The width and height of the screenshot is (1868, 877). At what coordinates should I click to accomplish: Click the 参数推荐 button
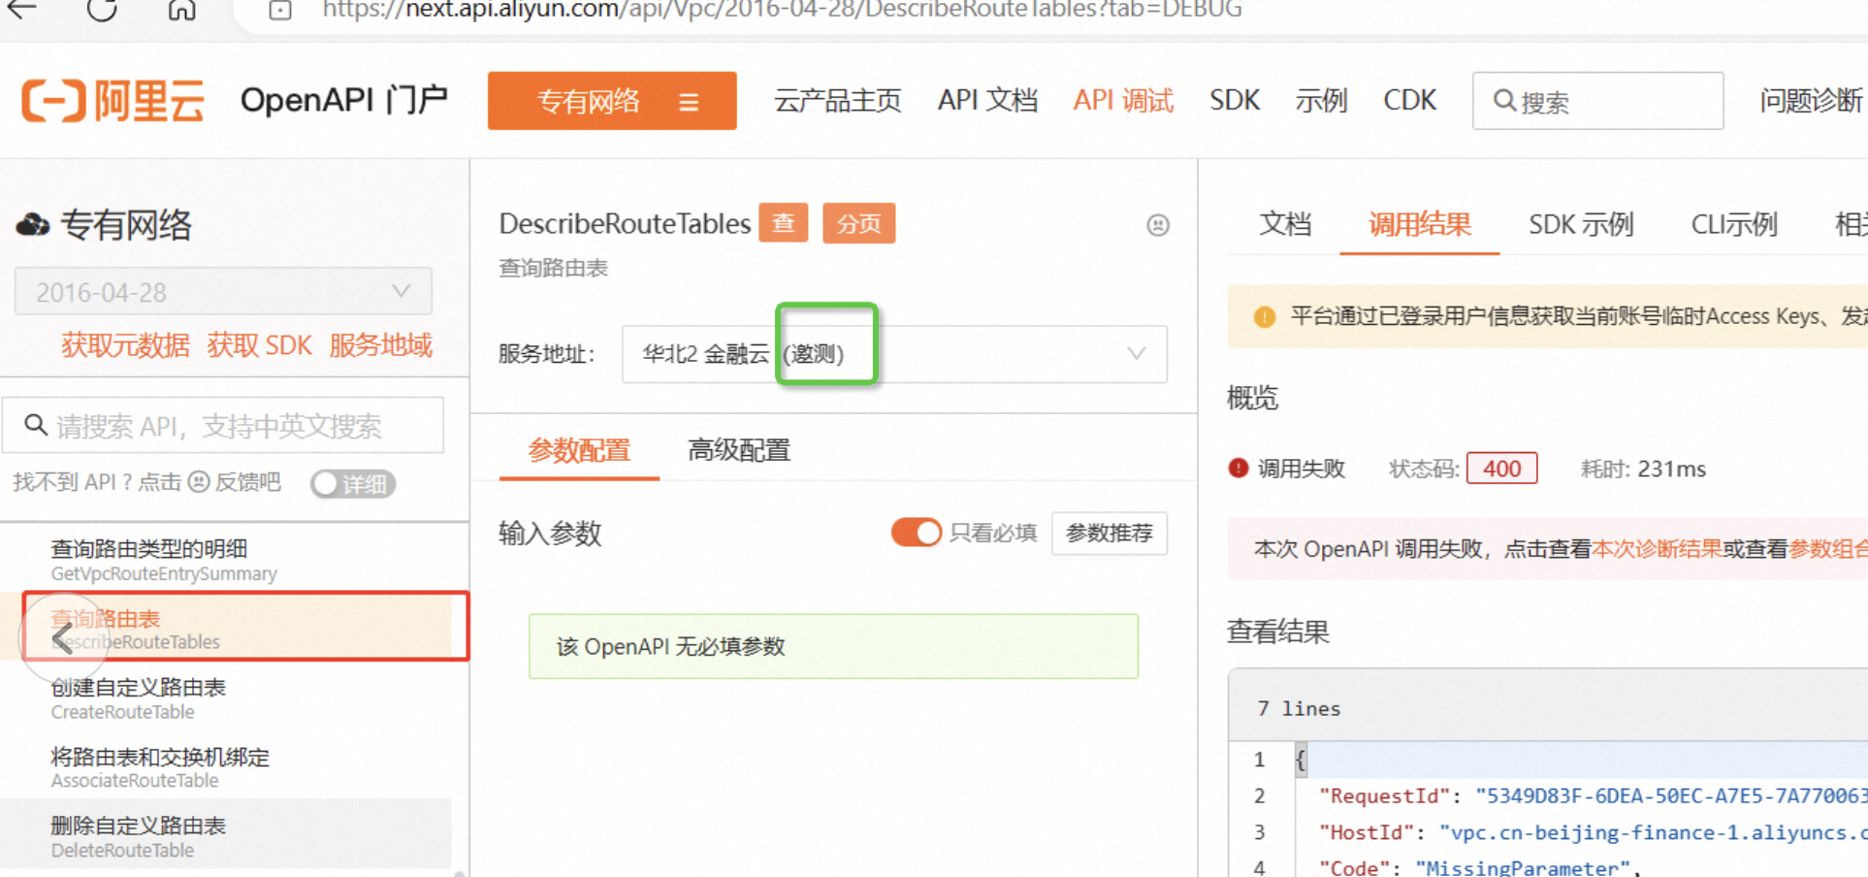[1110, 533]
